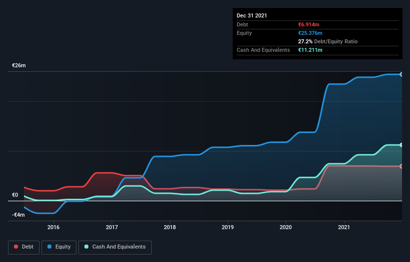Click the 2021 x-axis label
Image resolution: width=410 pixels, height=262 pixels.
[344, 227]
